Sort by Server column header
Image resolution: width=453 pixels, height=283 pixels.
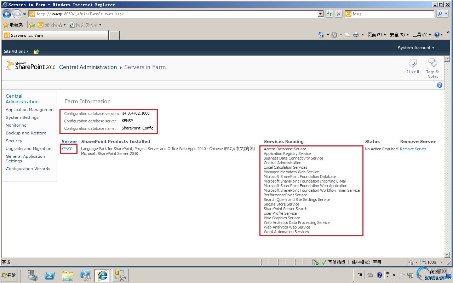(x=69, y=141)
